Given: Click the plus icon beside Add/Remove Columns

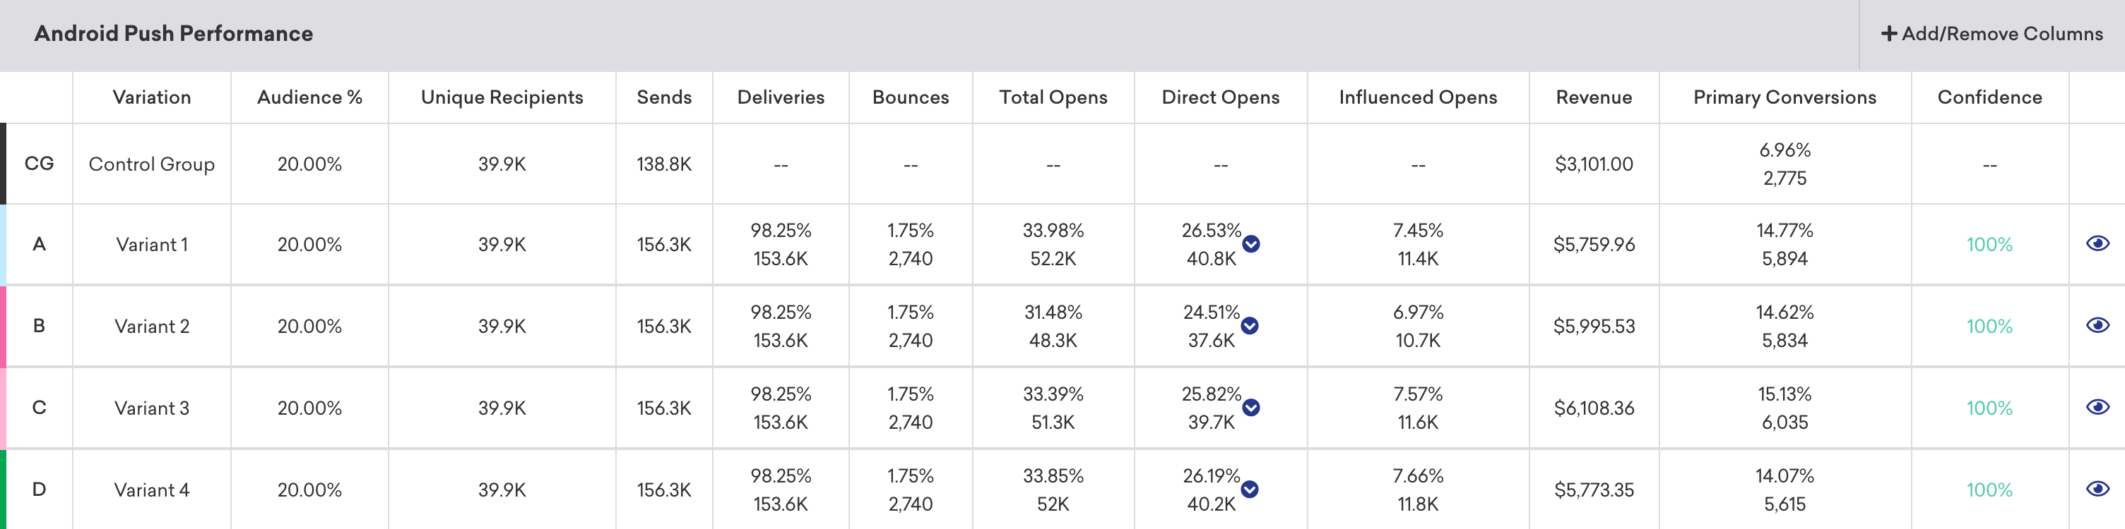Looking at the screenshot, I should tap(1888, 34).
